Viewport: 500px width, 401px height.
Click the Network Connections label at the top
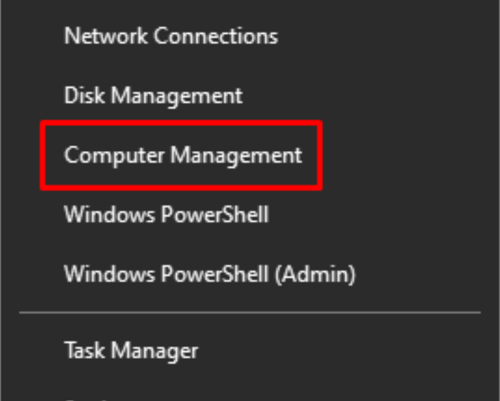tap(171, 36)
